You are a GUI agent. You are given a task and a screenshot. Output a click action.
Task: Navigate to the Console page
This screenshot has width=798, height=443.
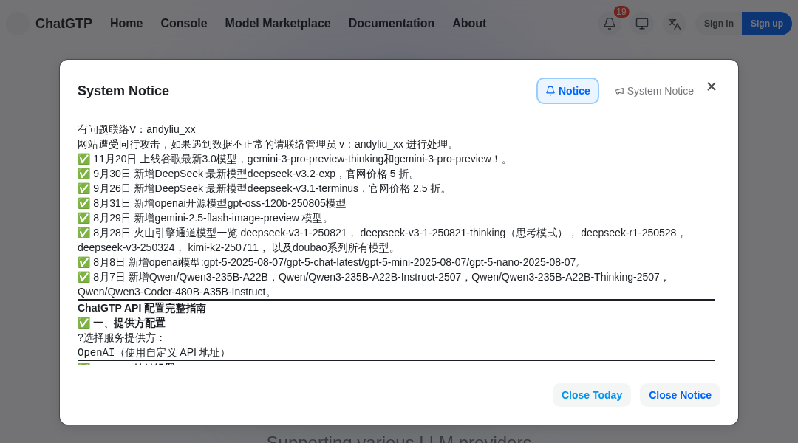[184, 24]
